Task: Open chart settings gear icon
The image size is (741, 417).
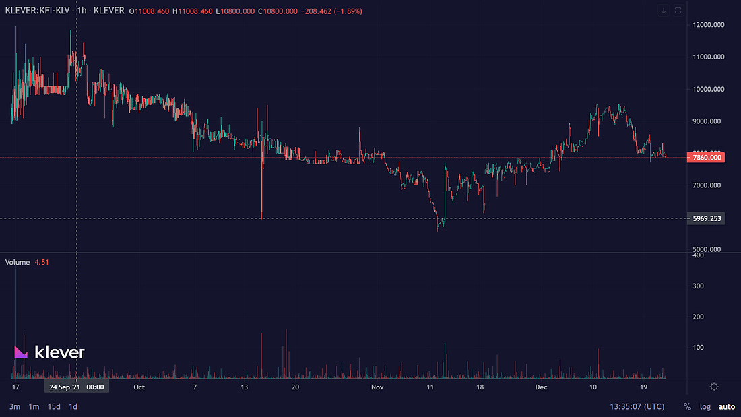Action: pos(714,387)
